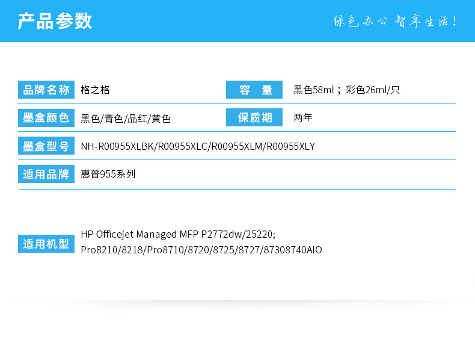Select the 墨盒颜色 label

(46, 118)
